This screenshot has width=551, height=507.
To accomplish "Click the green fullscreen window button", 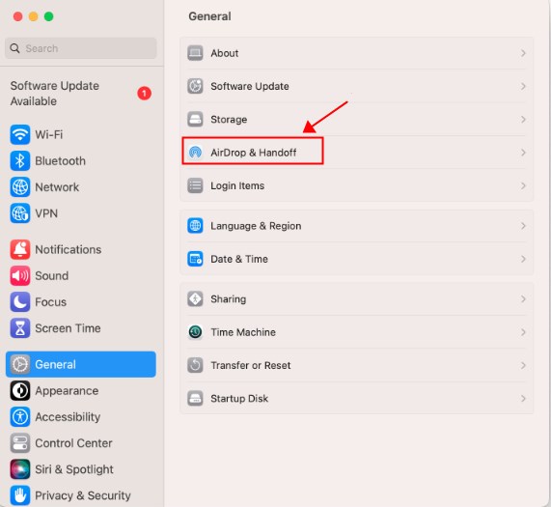I will tap(49, 16).
